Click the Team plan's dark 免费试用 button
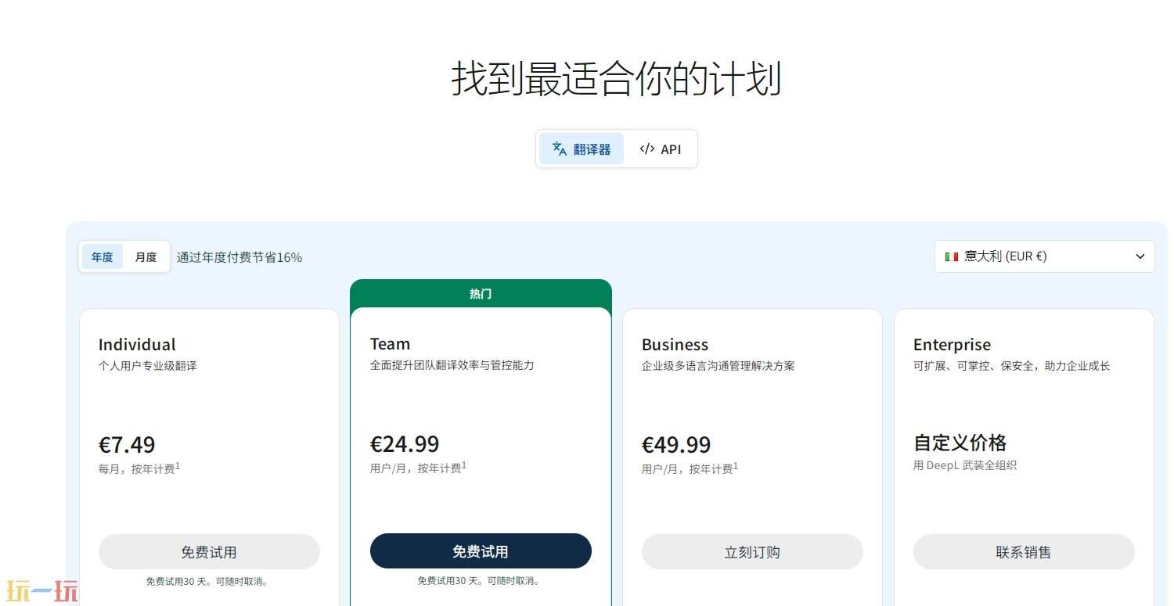 (x=480, y=550)
